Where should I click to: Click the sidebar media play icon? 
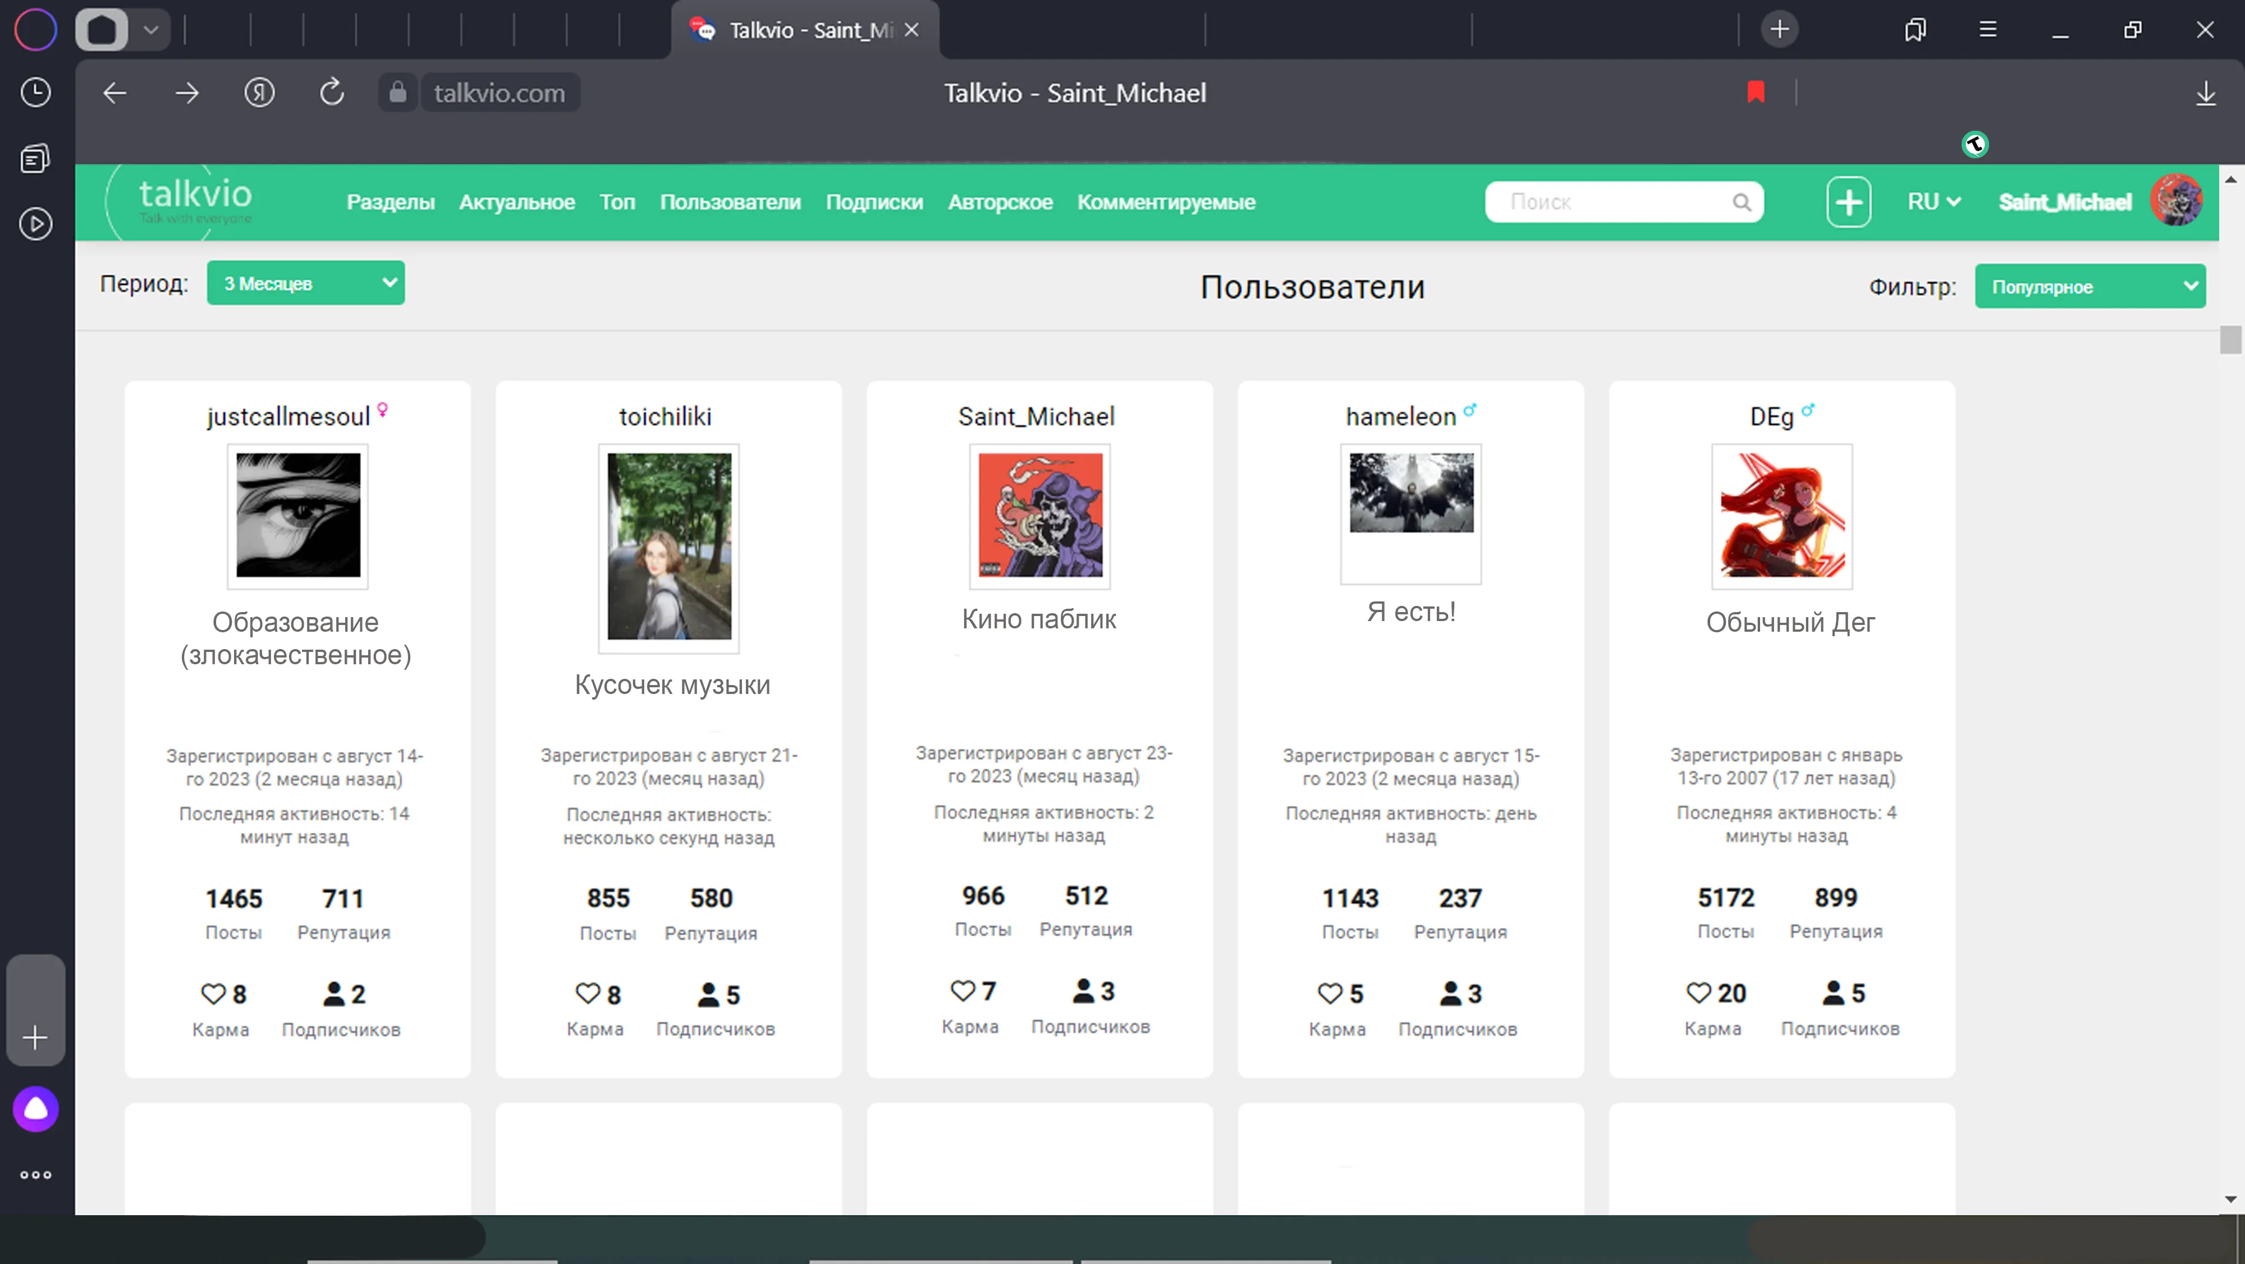pos(36,225)
